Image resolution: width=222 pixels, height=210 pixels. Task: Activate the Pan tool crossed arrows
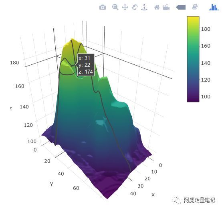125,7
